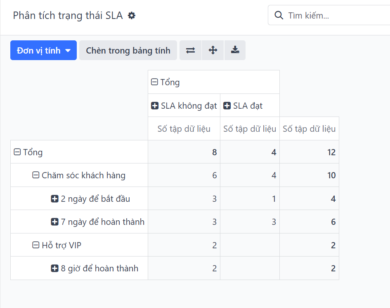Click the total value 2 for 8 giờ để hoàn thành
This screenshot has width=390, height=308.
click(310, 268)
